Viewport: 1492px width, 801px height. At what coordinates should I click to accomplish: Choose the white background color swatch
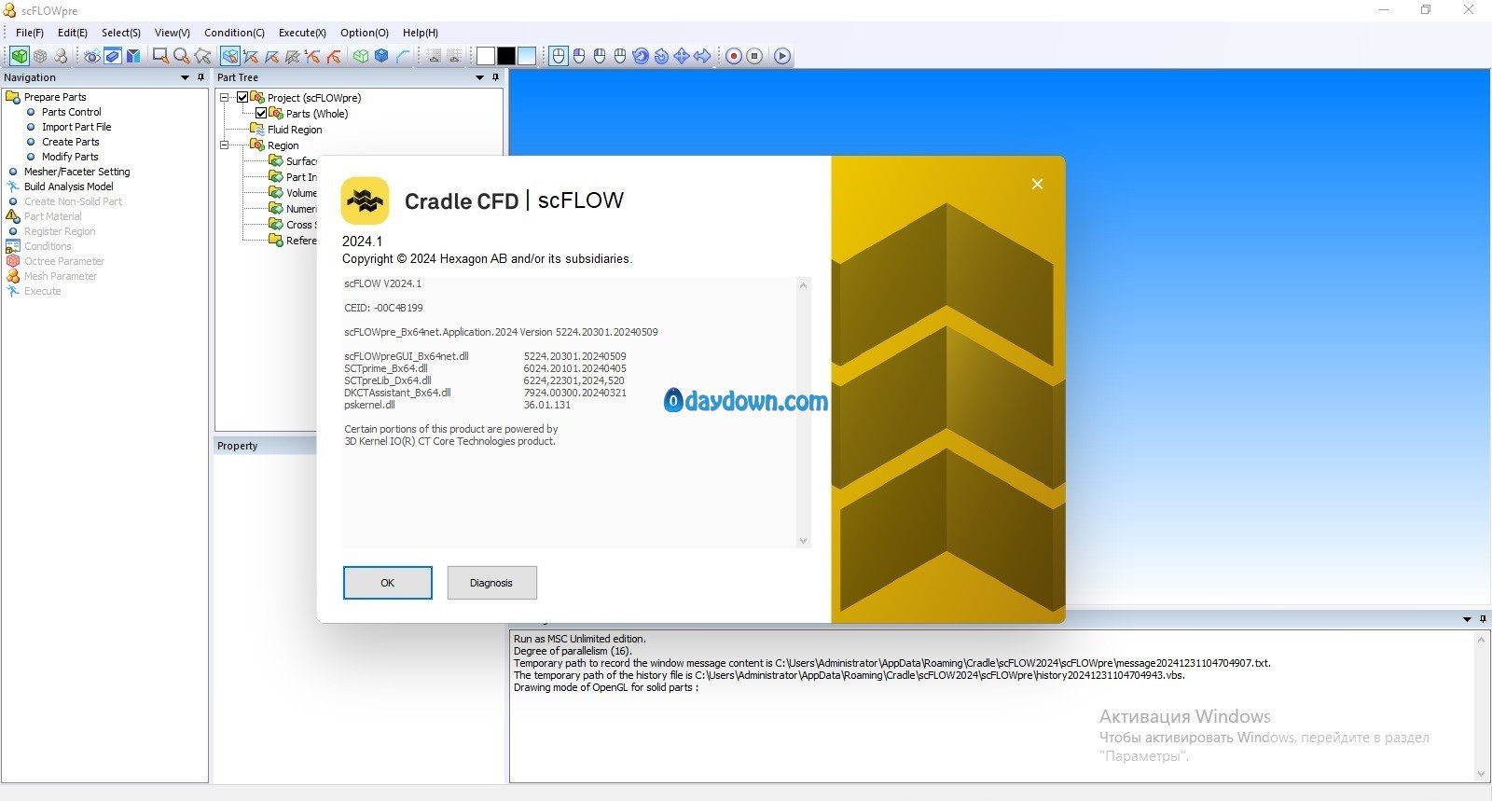point(486,56)
